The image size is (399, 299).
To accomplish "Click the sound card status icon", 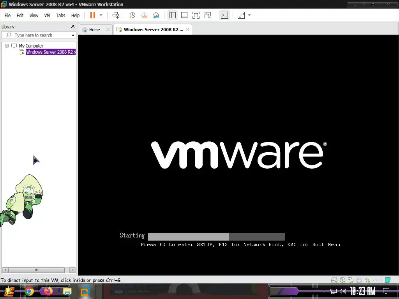I will tap(367, 280).
